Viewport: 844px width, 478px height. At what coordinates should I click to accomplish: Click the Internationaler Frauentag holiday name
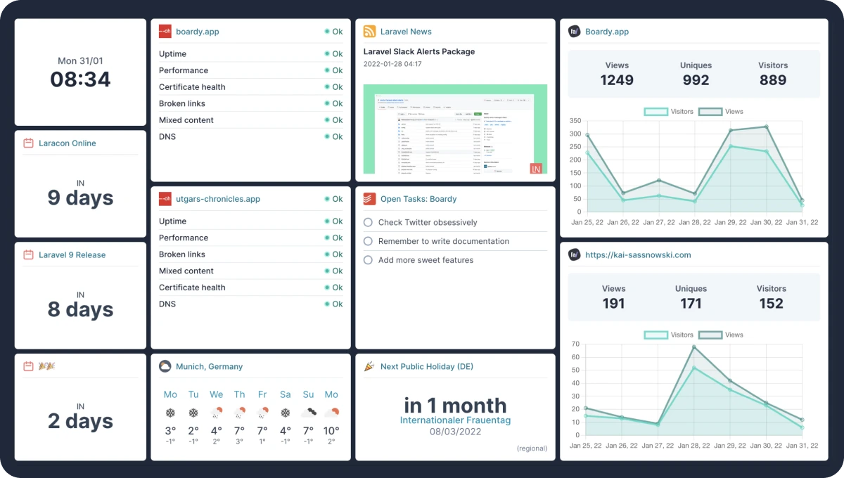click(455, 420)
